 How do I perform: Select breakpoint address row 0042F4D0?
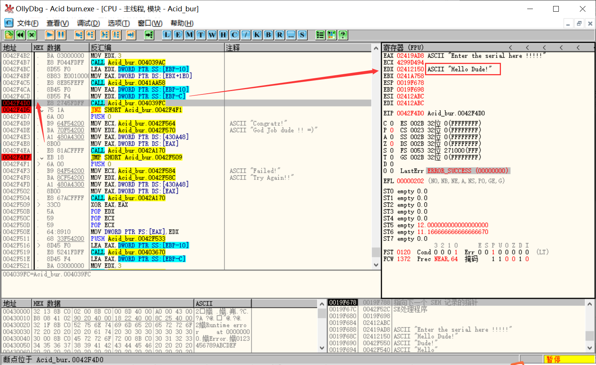17,103
